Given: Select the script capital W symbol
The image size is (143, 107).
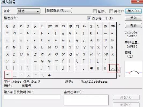Looking at the screenshot, I should (106, 54).
